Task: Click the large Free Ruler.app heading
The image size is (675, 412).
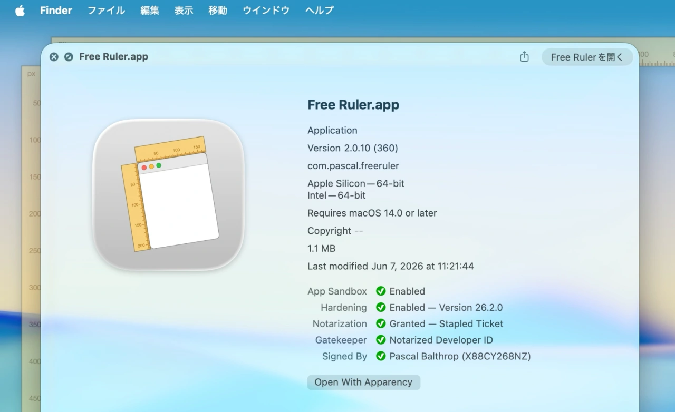Action: coord(353,105)
